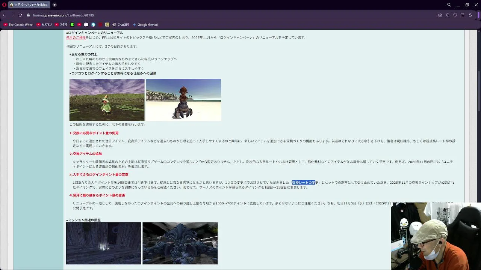Click heading 1.交換に必要なポイント量の変更
Screen dimensions: 481x270
click(94, 133)
